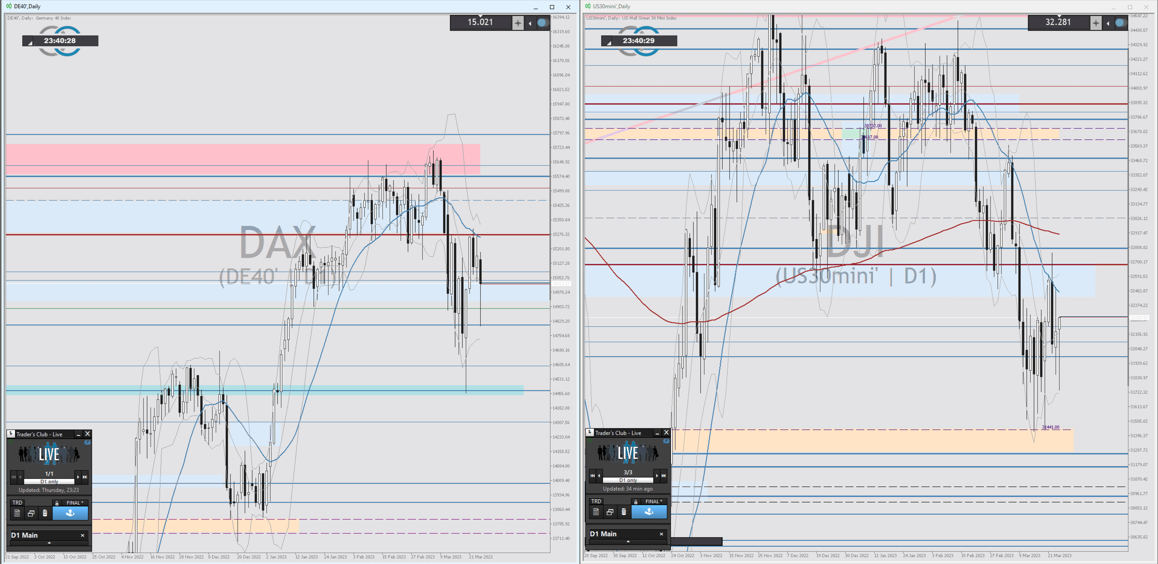The image size is (1158, 564).
Task: Jump to last analysis in US30mini Trader's Club panel
Action: (x=664, y=475)
